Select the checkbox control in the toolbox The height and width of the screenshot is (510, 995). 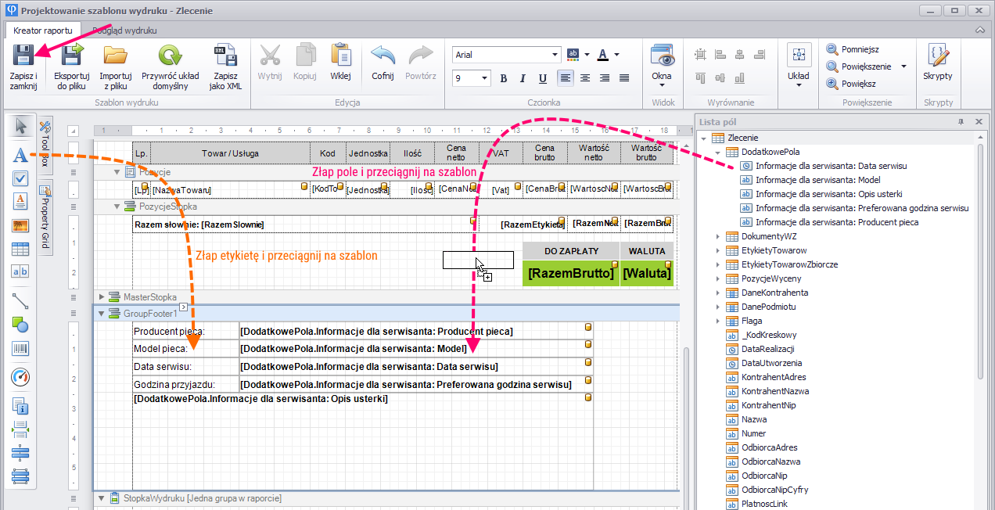20,178
